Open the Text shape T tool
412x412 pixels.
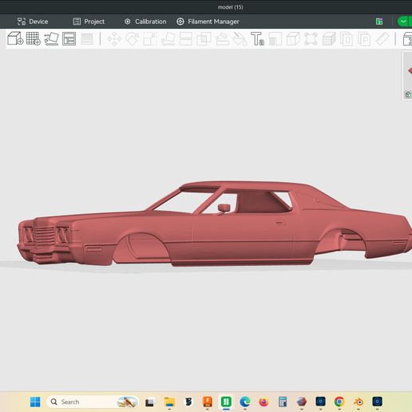[x=257, y=39]
